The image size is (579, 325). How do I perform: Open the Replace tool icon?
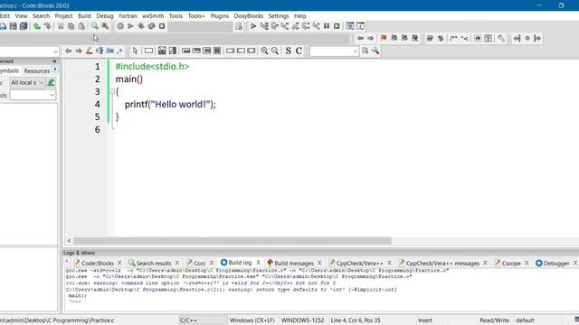point(105,26)
